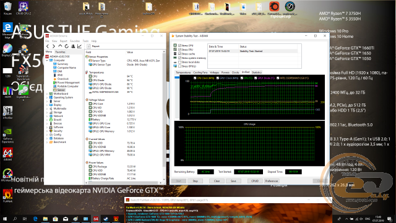Uncheck Stress FPU option
Screen dimensions: 396x223
pos(180,50)
